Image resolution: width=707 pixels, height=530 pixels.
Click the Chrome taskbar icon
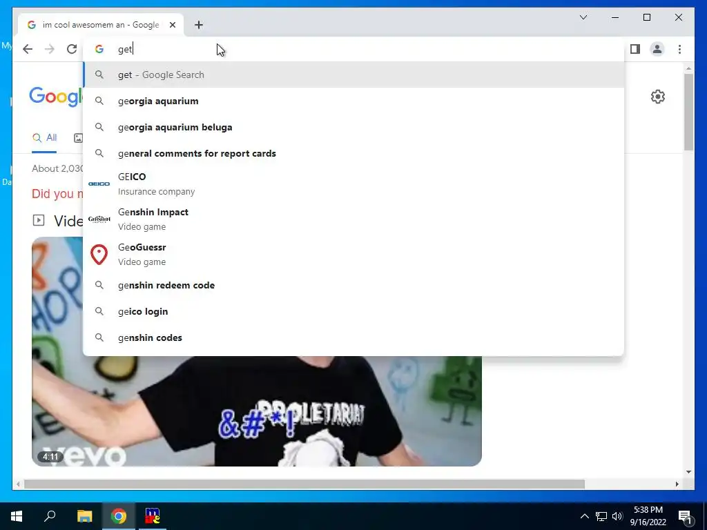click(119, 516)
